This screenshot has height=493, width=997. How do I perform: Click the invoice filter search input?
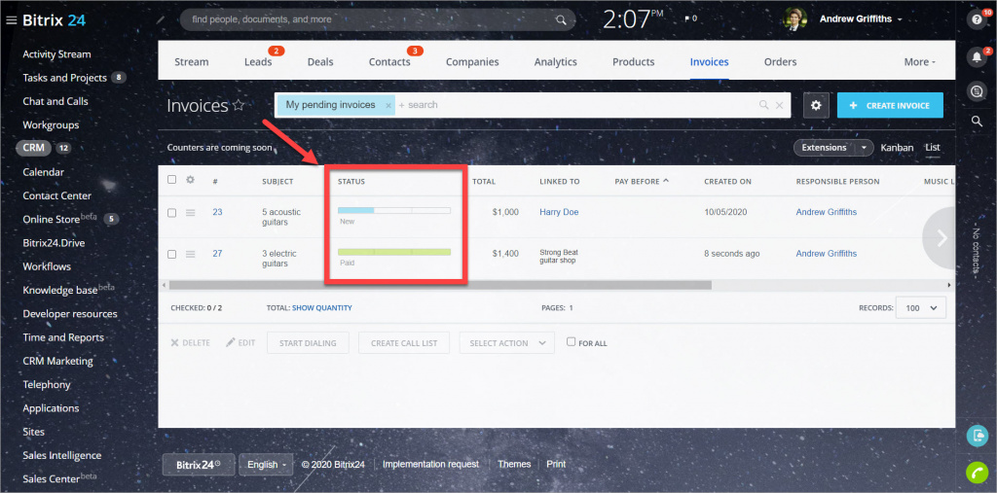point(575,105)
